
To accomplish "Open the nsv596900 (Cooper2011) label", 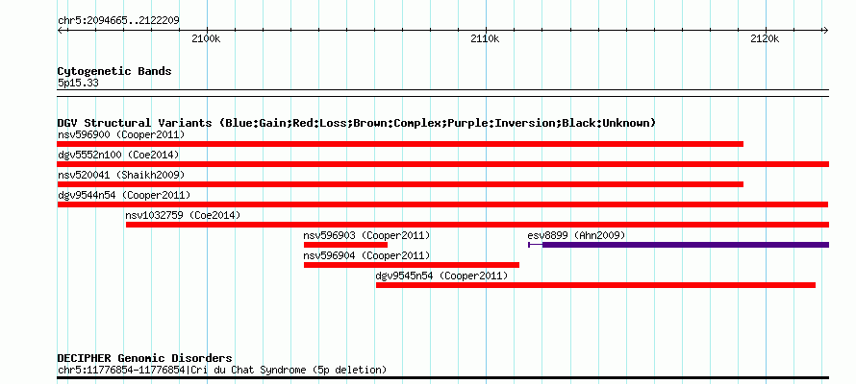I will 121,134.
